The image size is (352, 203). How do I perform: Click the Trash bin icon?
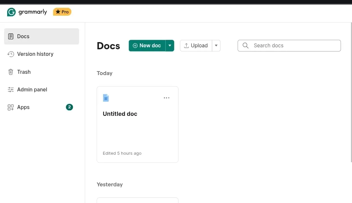pos(10,72)
